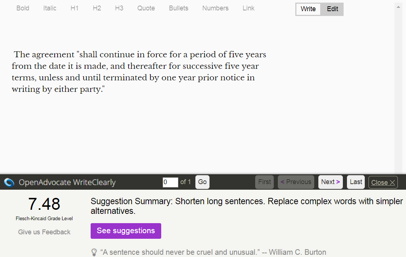Click the suggestion number input field
Screen dimensions: 406x257
(170, 182)
